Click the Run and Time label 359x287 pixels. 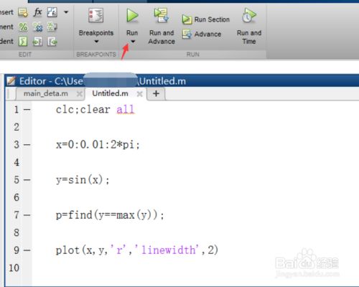tap(249, 37)
